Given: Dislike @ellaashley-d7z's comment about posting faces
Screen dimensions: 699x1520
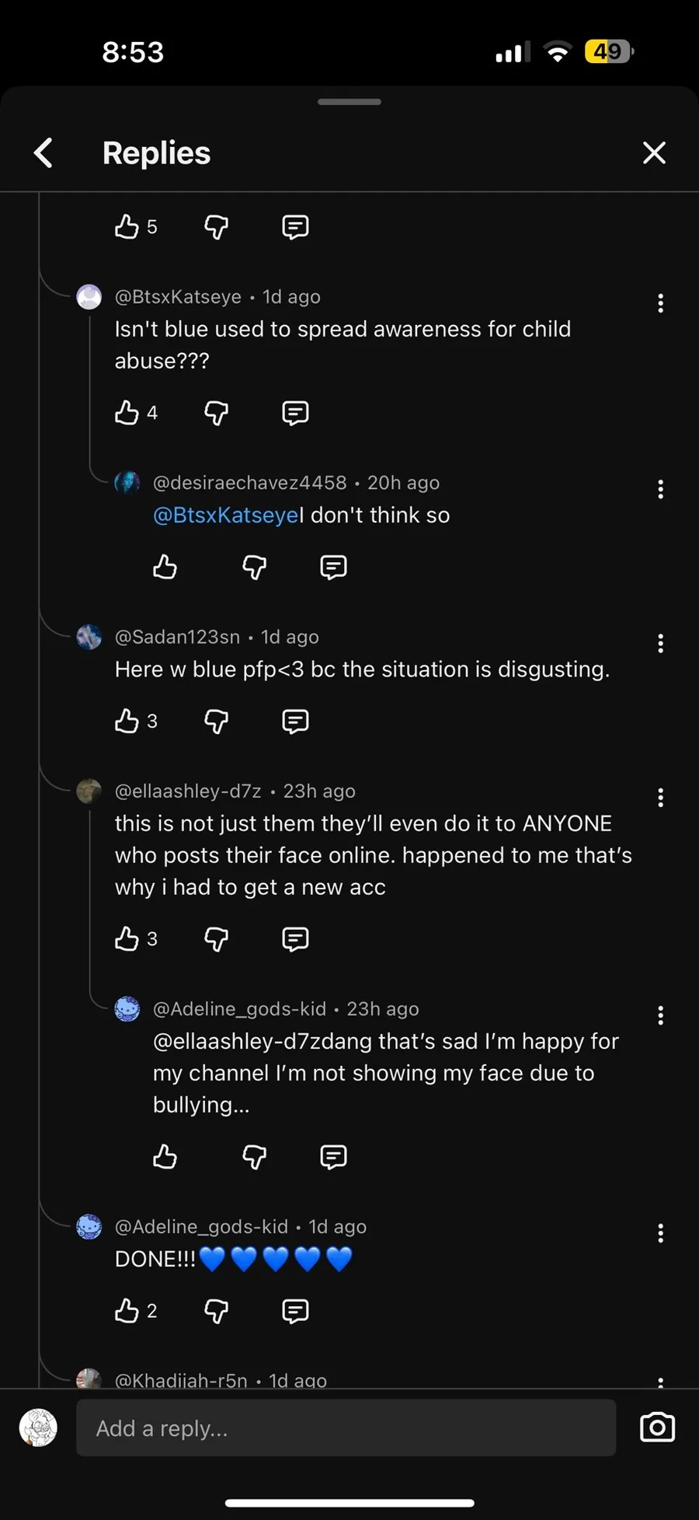Looking at the screenshot, I should click(x=216, y=939).
